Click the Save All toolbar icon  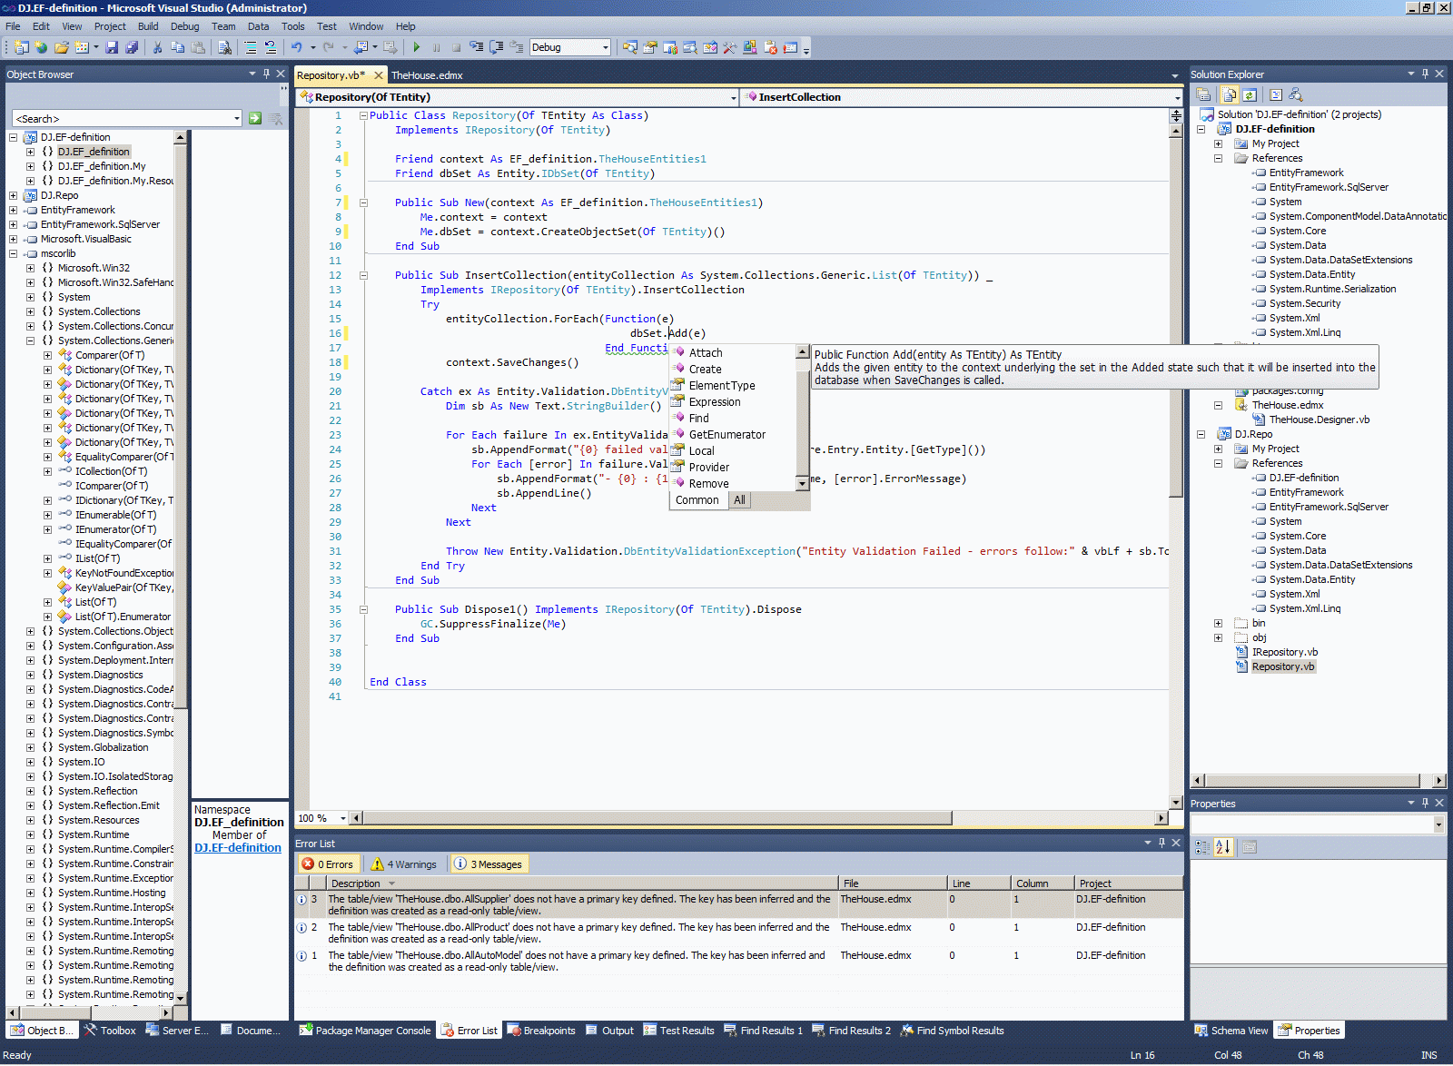132,47
